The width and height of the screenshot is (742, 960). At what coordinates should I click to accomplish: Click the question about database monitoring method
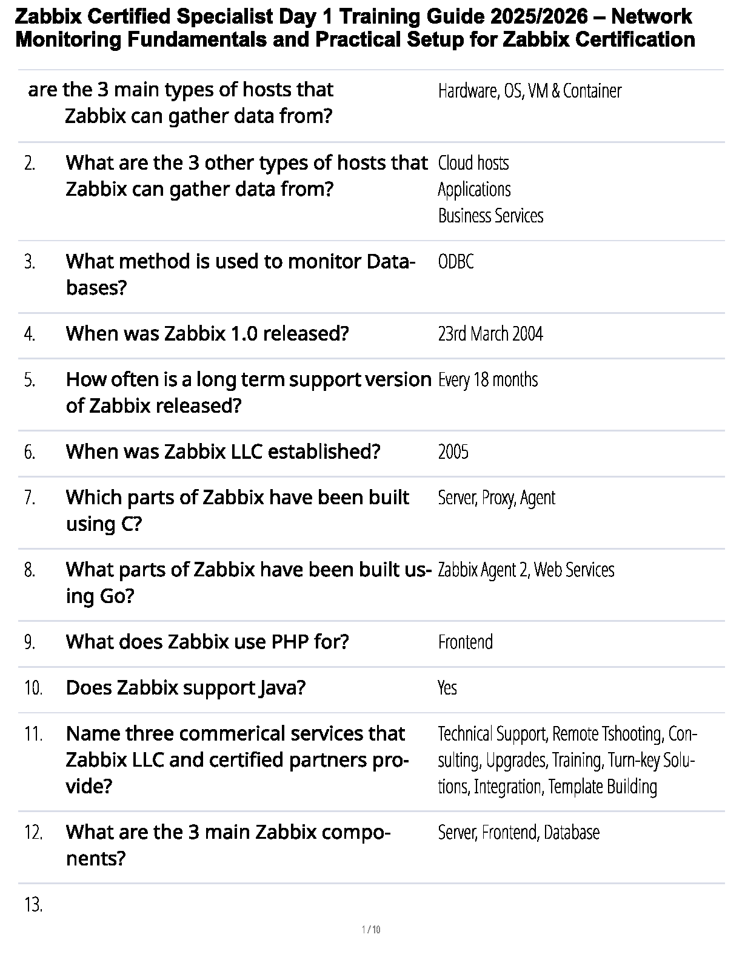[x=240, y=274]
